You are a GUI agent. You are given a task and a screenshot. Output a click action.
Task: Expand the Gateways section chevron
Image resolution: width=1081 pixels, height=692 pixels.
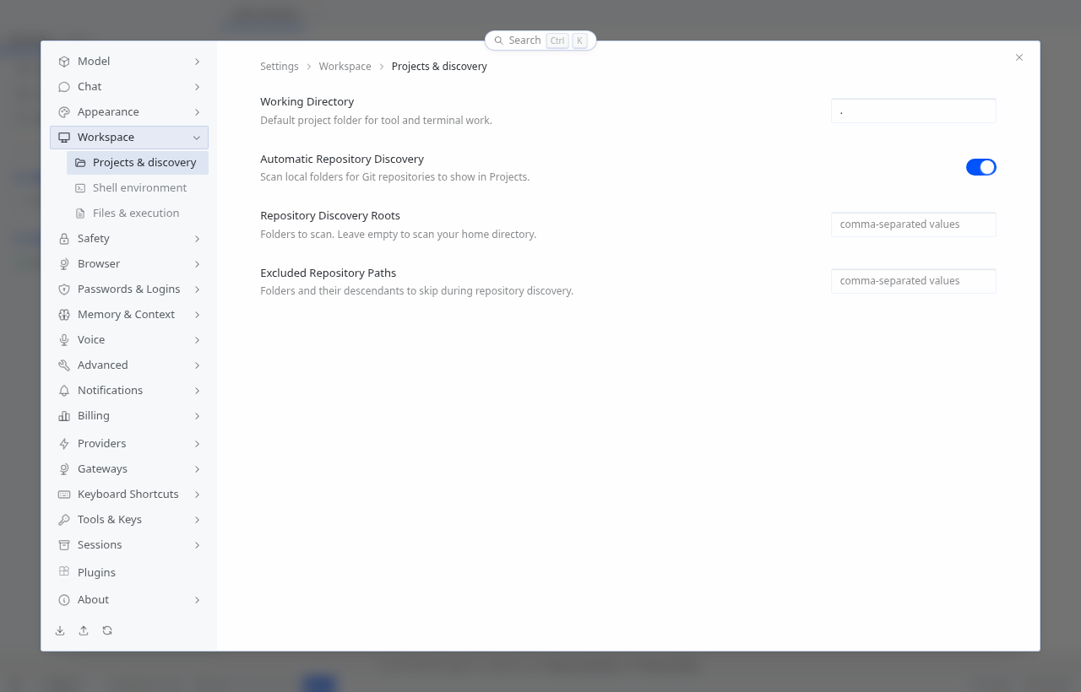coord(197,469)
